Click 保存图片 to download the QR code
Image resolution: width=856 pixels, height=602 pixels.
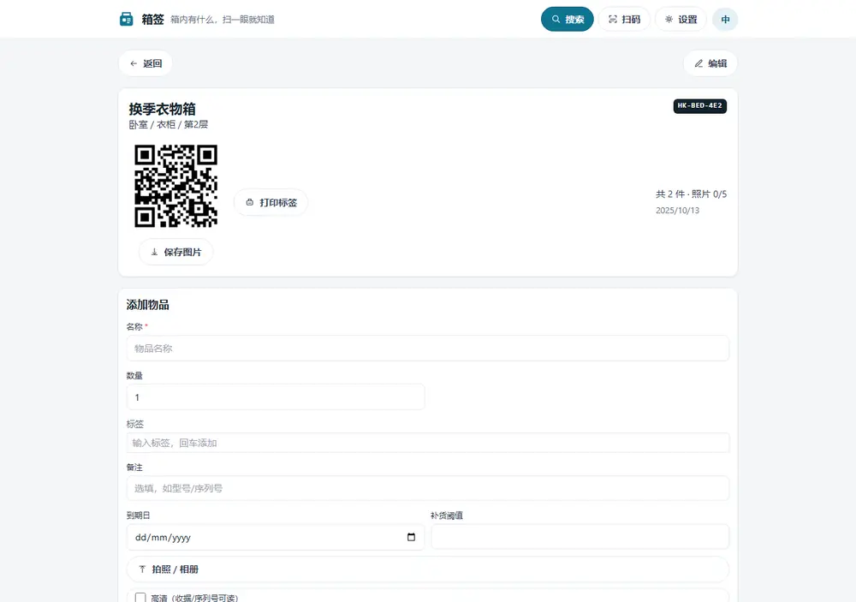click(x=175, y=252)
